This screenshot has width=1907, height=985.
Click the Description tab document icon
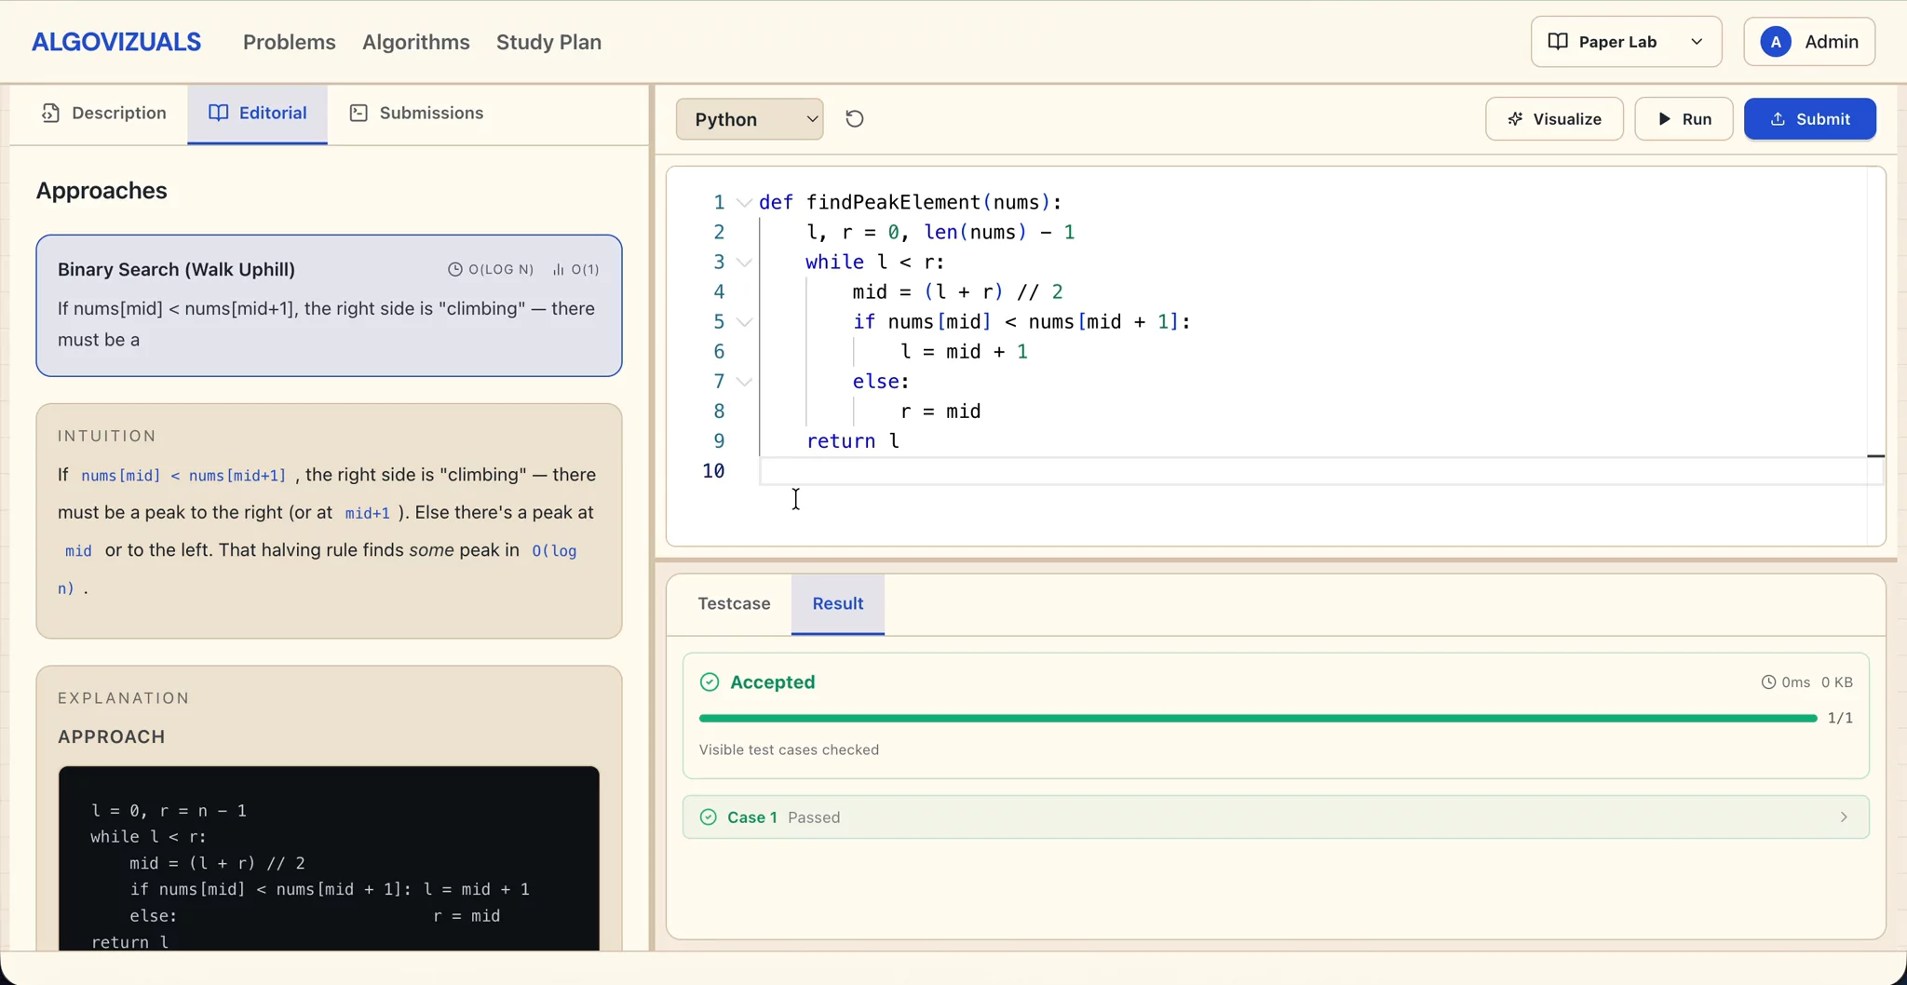point(51,114)
